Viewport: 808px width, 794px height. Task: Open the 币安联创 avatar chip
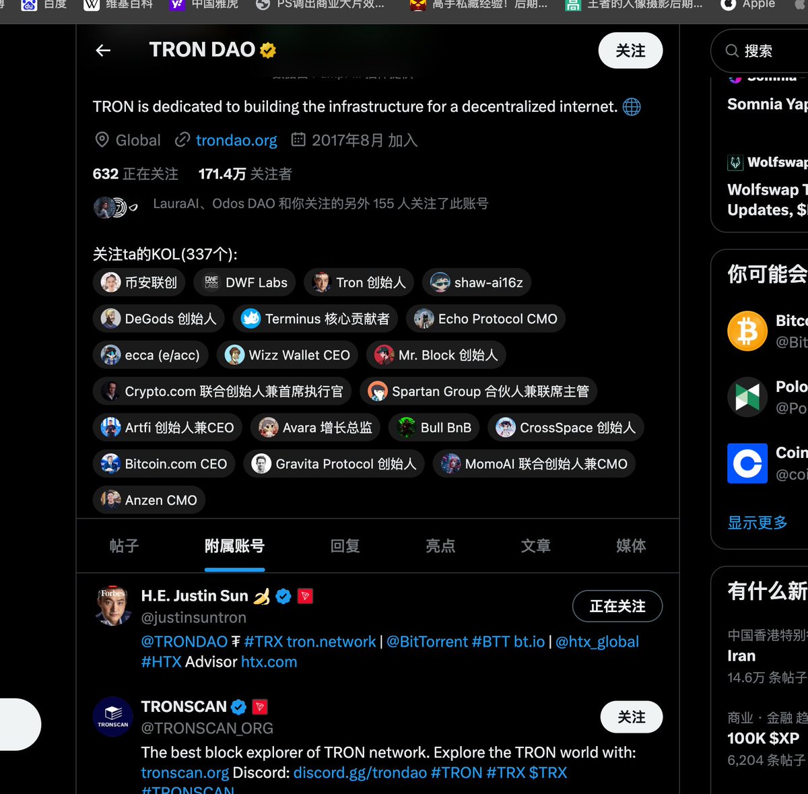coord(139,282)
